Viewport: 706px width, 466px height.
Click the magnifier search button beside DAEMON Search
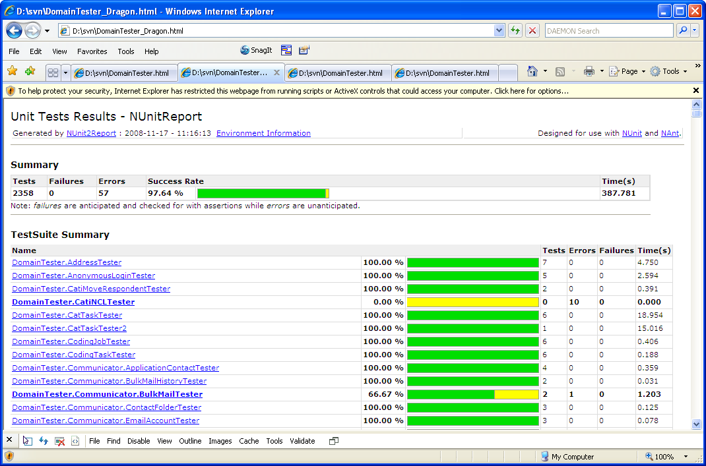pos(682,31)
